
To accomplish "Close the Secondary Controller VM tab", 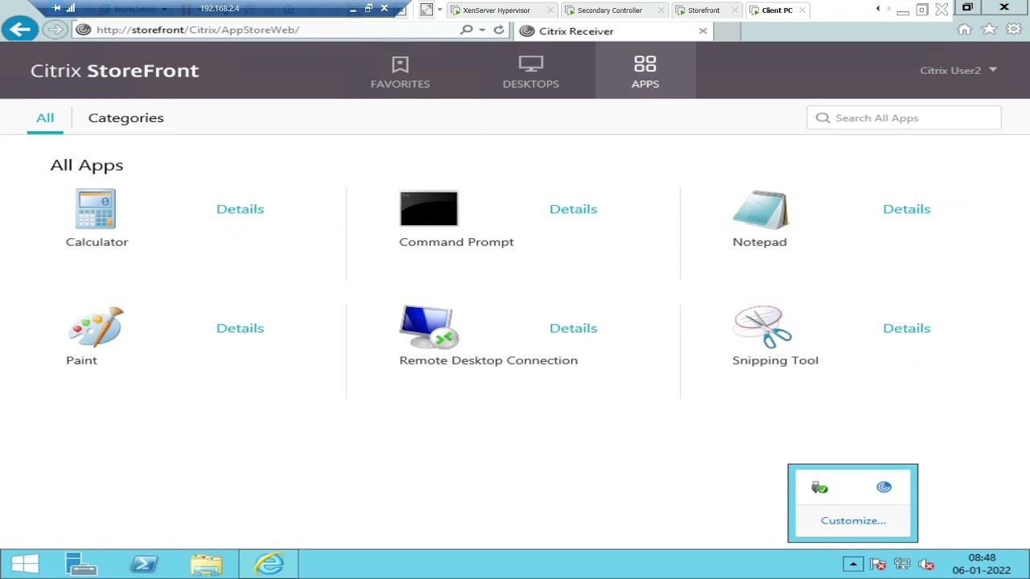I will [x=661, y=10].
